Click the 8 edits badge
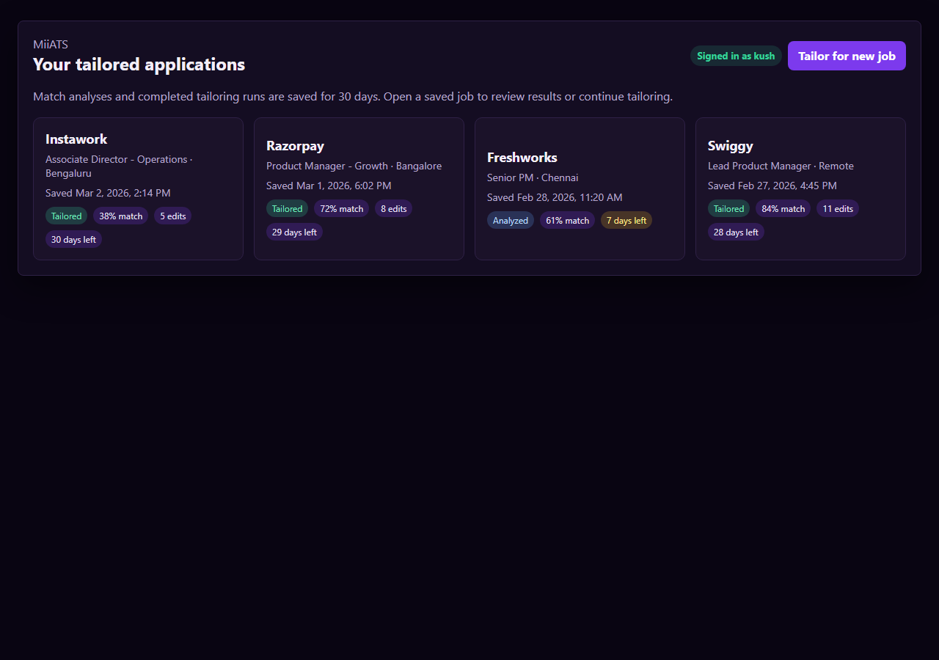This screenshot has height=660, width=939. 394,208
